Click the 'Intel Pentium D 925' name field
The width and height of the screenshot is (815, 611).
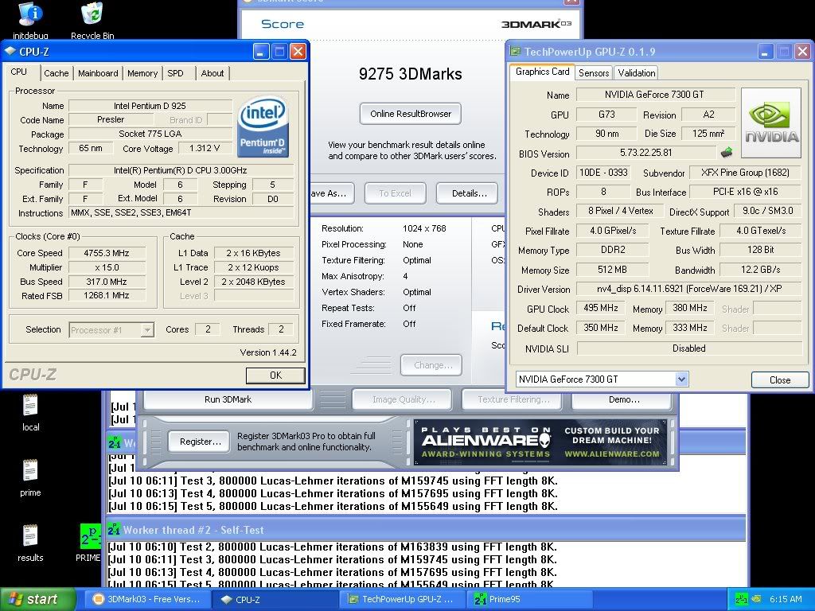(150, 106)
